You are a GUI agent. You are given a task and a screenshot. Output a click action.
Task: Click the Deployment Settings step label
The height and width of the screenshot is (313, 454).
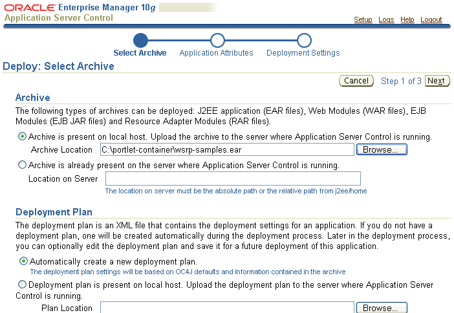(303, 52)
